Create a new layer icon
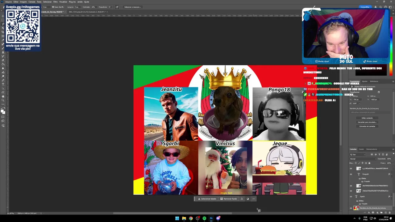Viewport: 395px width, 222px height. (385, 212)
